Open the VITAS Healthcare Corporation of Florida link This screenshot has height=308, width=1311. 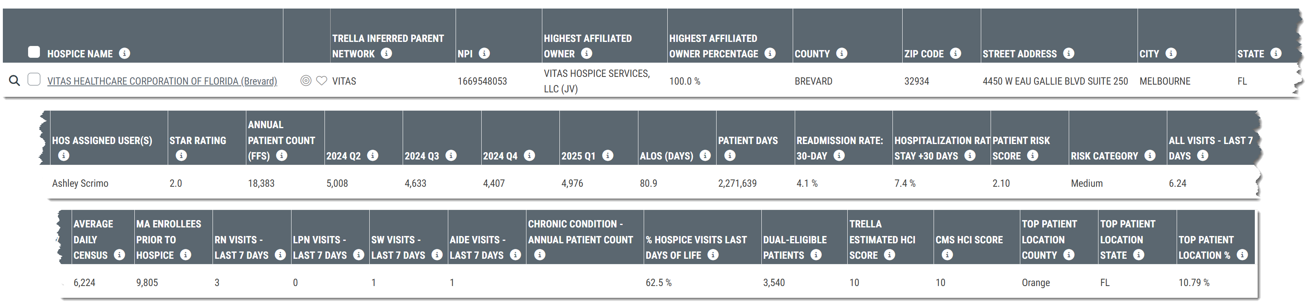point(162,81)
